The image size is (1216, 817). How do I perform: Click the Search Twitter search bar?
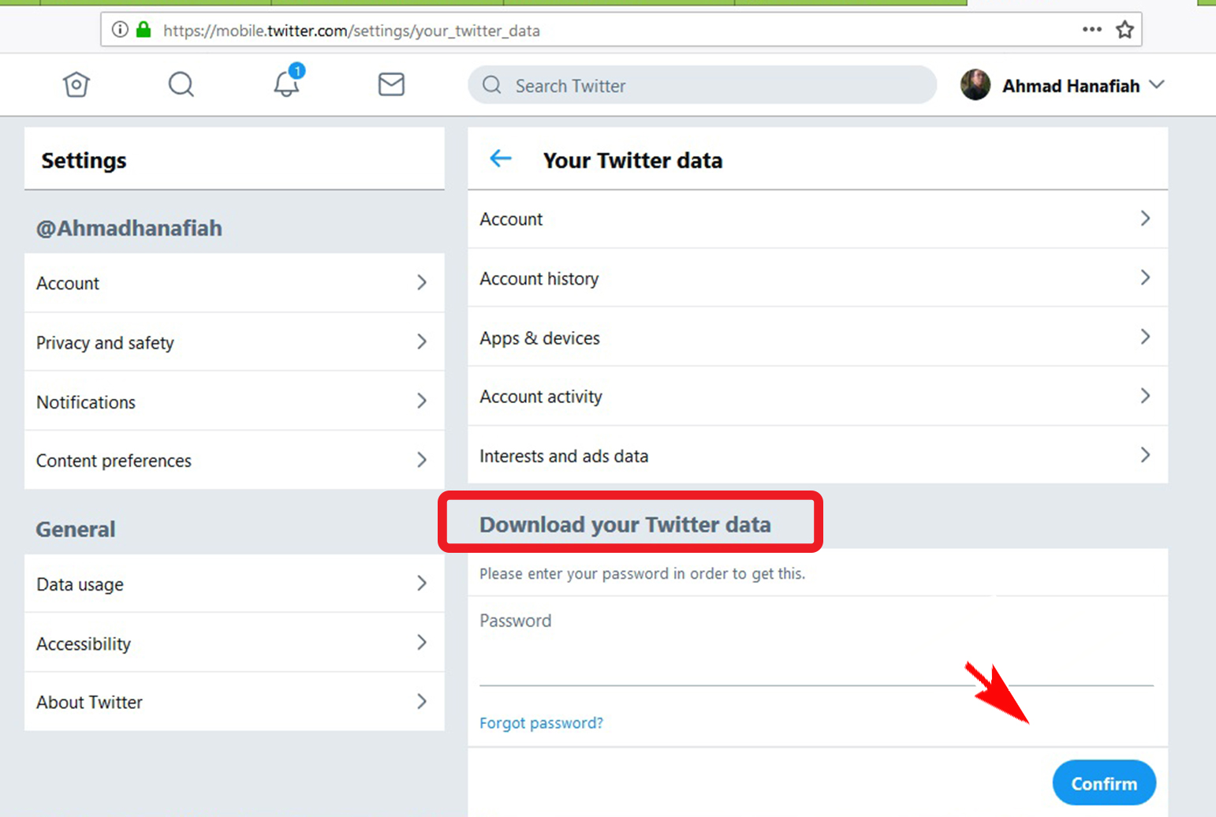pyautogui.click(x=700, y=85)
